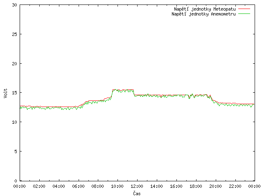Click the y-axis value 0
Viewport: 262px width, 196px height.
pos(16,180)
